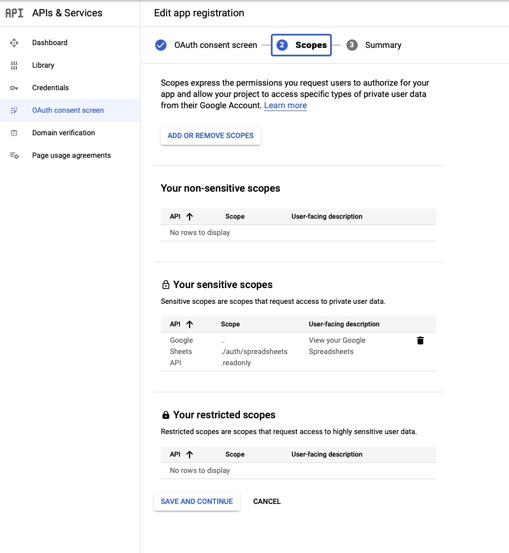Open the Learn more link
509x553 pixels.
(x=285, y=105)
